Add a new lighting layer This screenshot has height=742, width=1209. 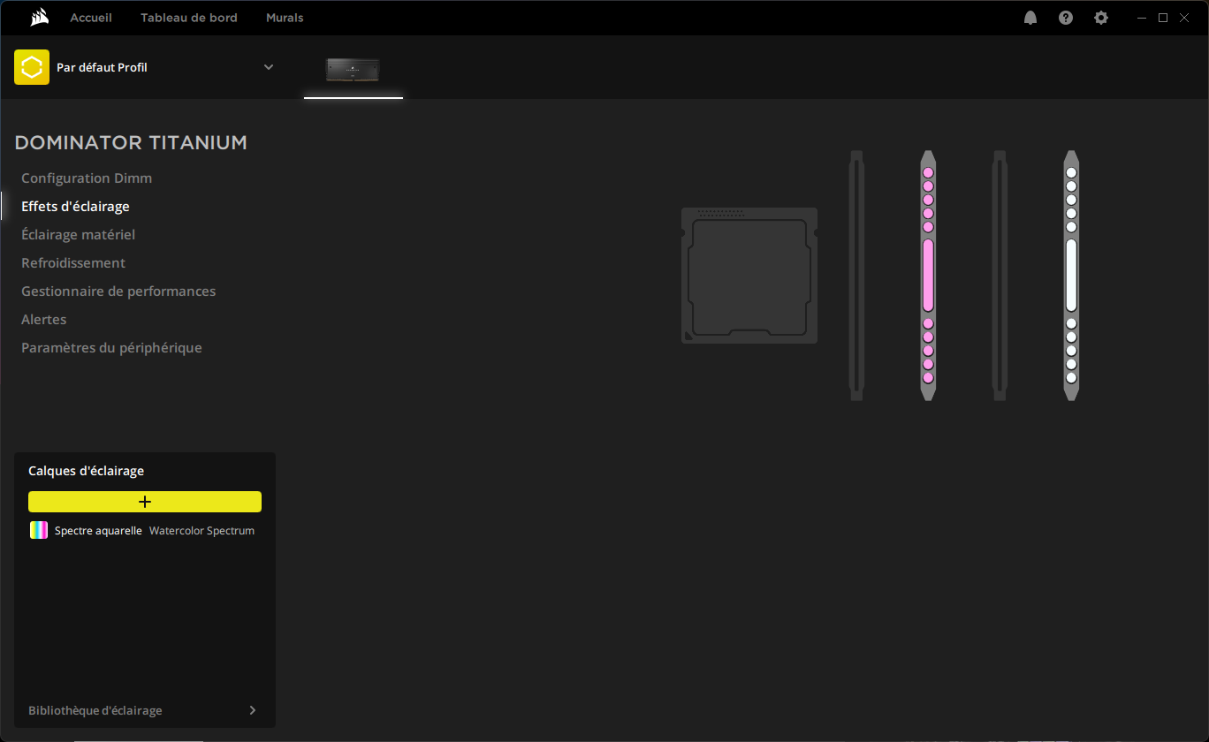point(145,502)
